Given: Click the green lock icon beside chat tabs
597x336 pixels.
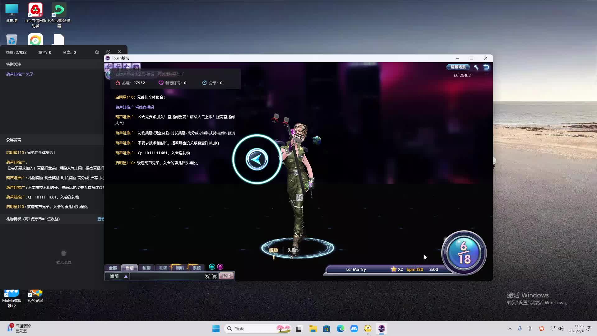Looking at the screenshot, I should [x=212, y=267].
